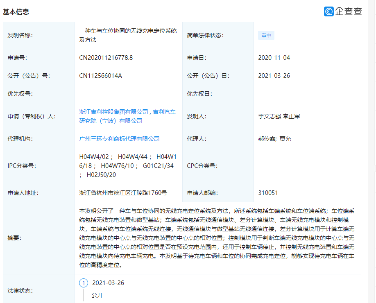Click the IPC分类号 label cell

[x=39, y=166]
